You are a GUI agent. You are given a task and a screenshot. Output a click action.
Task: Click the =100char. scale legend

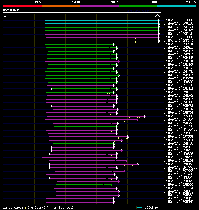148,208
